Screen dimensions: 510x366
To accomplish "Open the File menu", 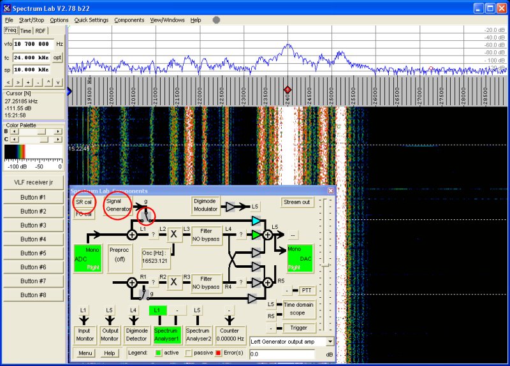I will pos(9,20).
